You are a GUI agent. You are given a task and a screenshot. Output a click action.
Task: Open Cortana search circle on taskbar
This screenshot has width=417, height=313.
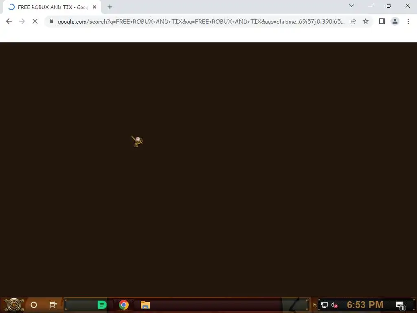[x=34, y=305]
